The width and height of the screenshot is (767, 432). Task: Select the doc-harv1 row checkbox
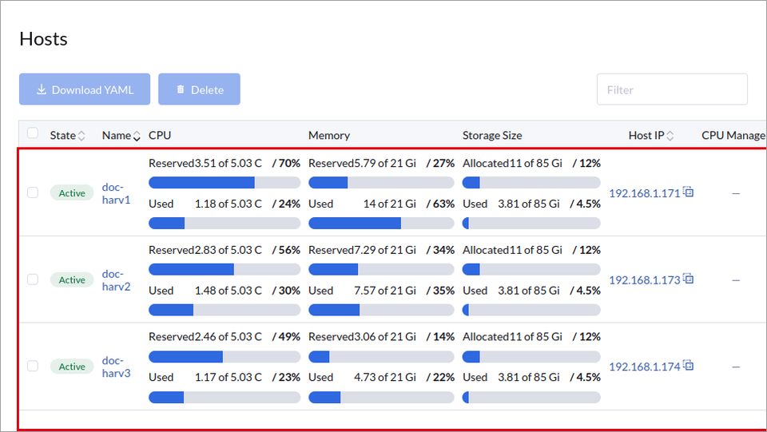coord(33,192)
